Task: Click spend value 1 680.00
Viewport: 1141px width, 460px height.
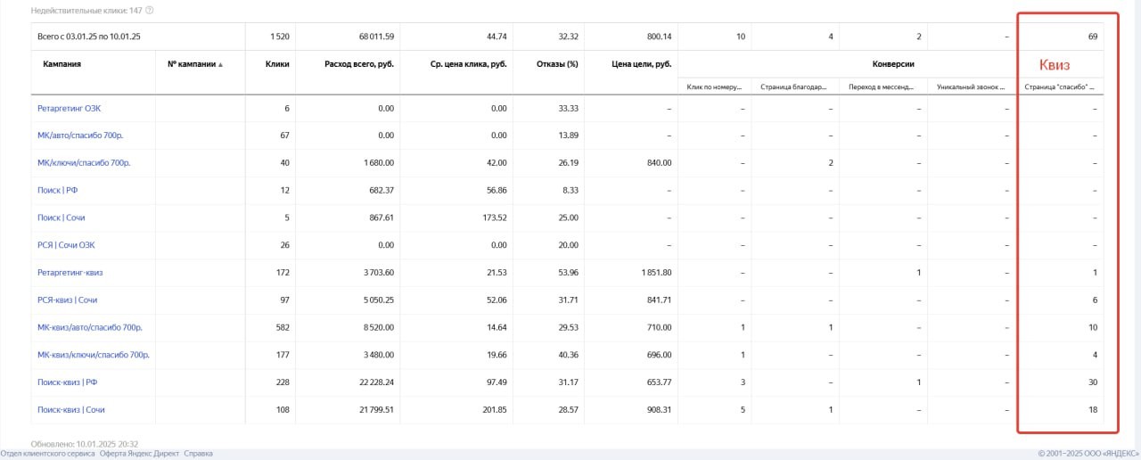Action: pos(378,163)
